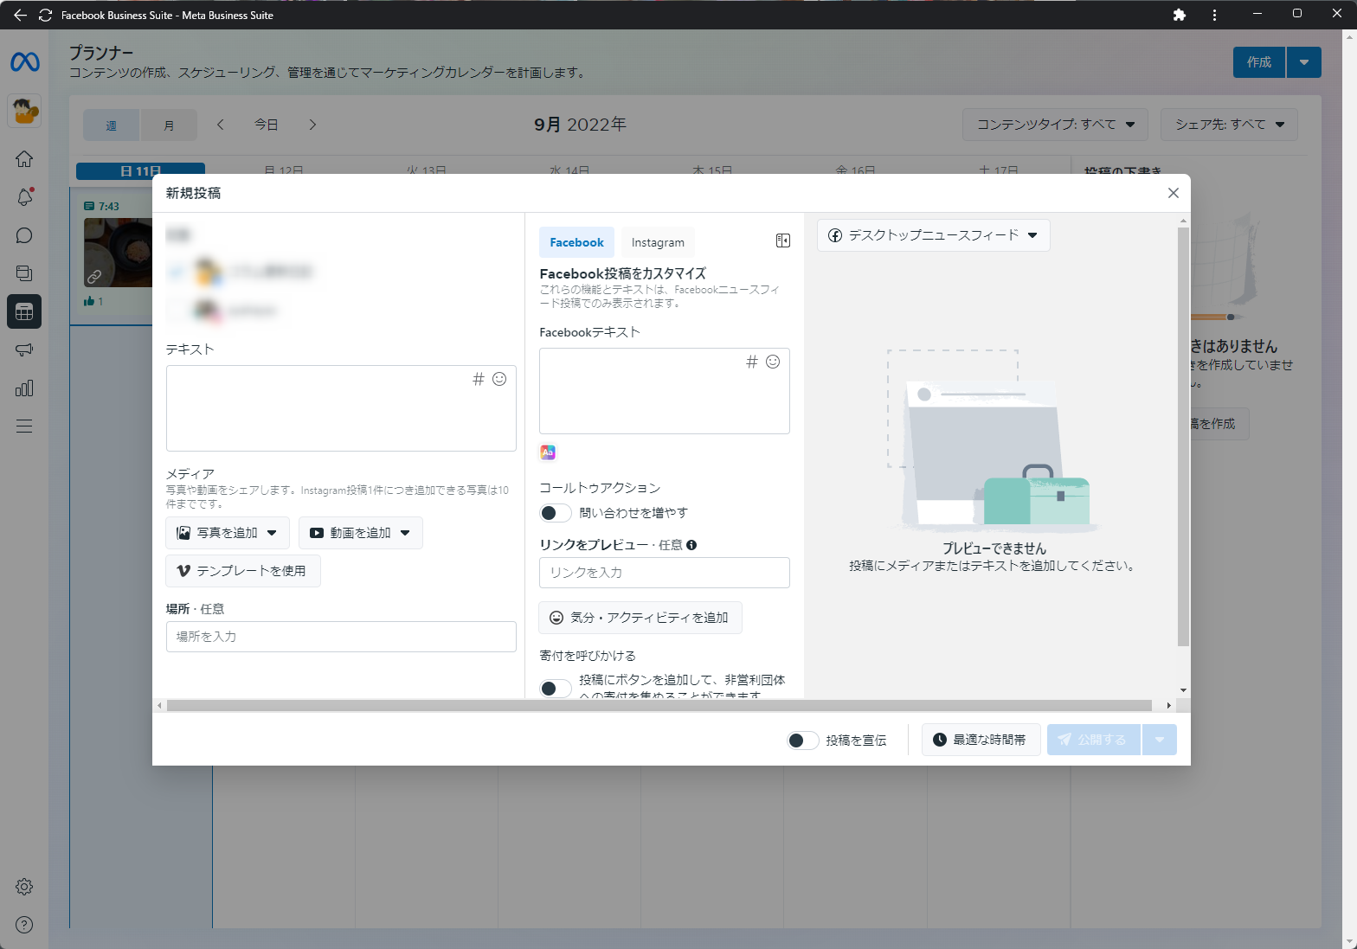Viewport: 1357px width, 949px height.
Task: Go to next week arrow
Action: point(312,125)
